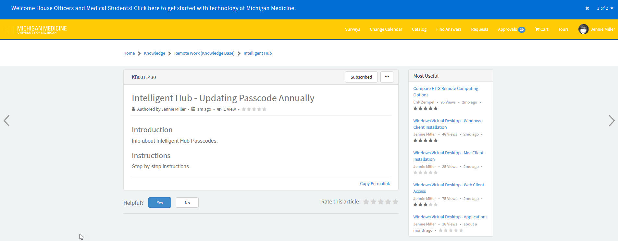
Task: Dismiss the welcome announcement banner
Action: point(587,8)
